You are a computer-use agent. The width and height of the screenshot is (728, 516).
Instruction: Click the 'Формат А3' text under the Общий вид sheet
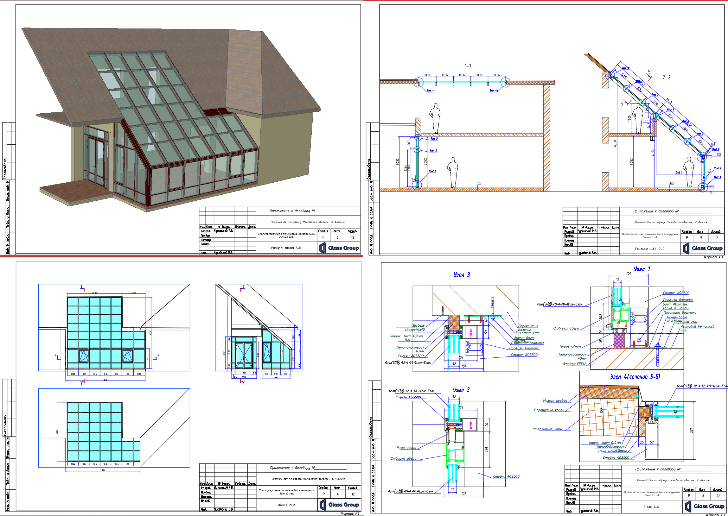click(x=350, y=513)
